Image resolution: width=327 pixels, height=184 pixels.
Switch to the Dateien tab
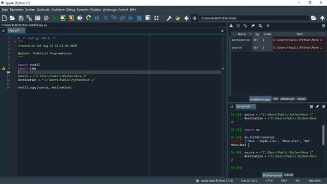click(301, 99)
